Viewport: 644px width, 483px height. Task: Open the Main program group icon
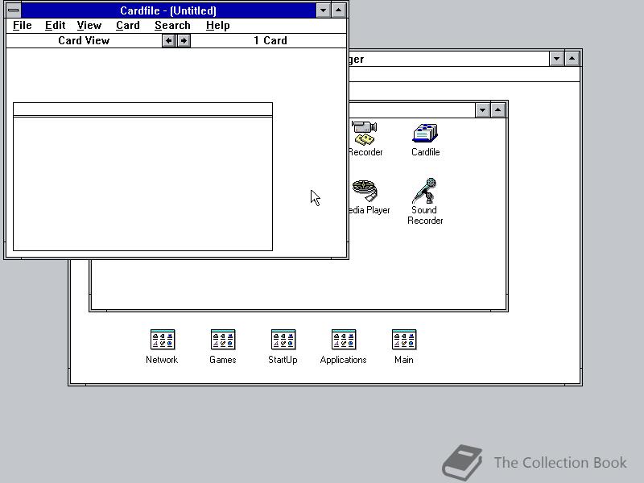pos(404,339)
